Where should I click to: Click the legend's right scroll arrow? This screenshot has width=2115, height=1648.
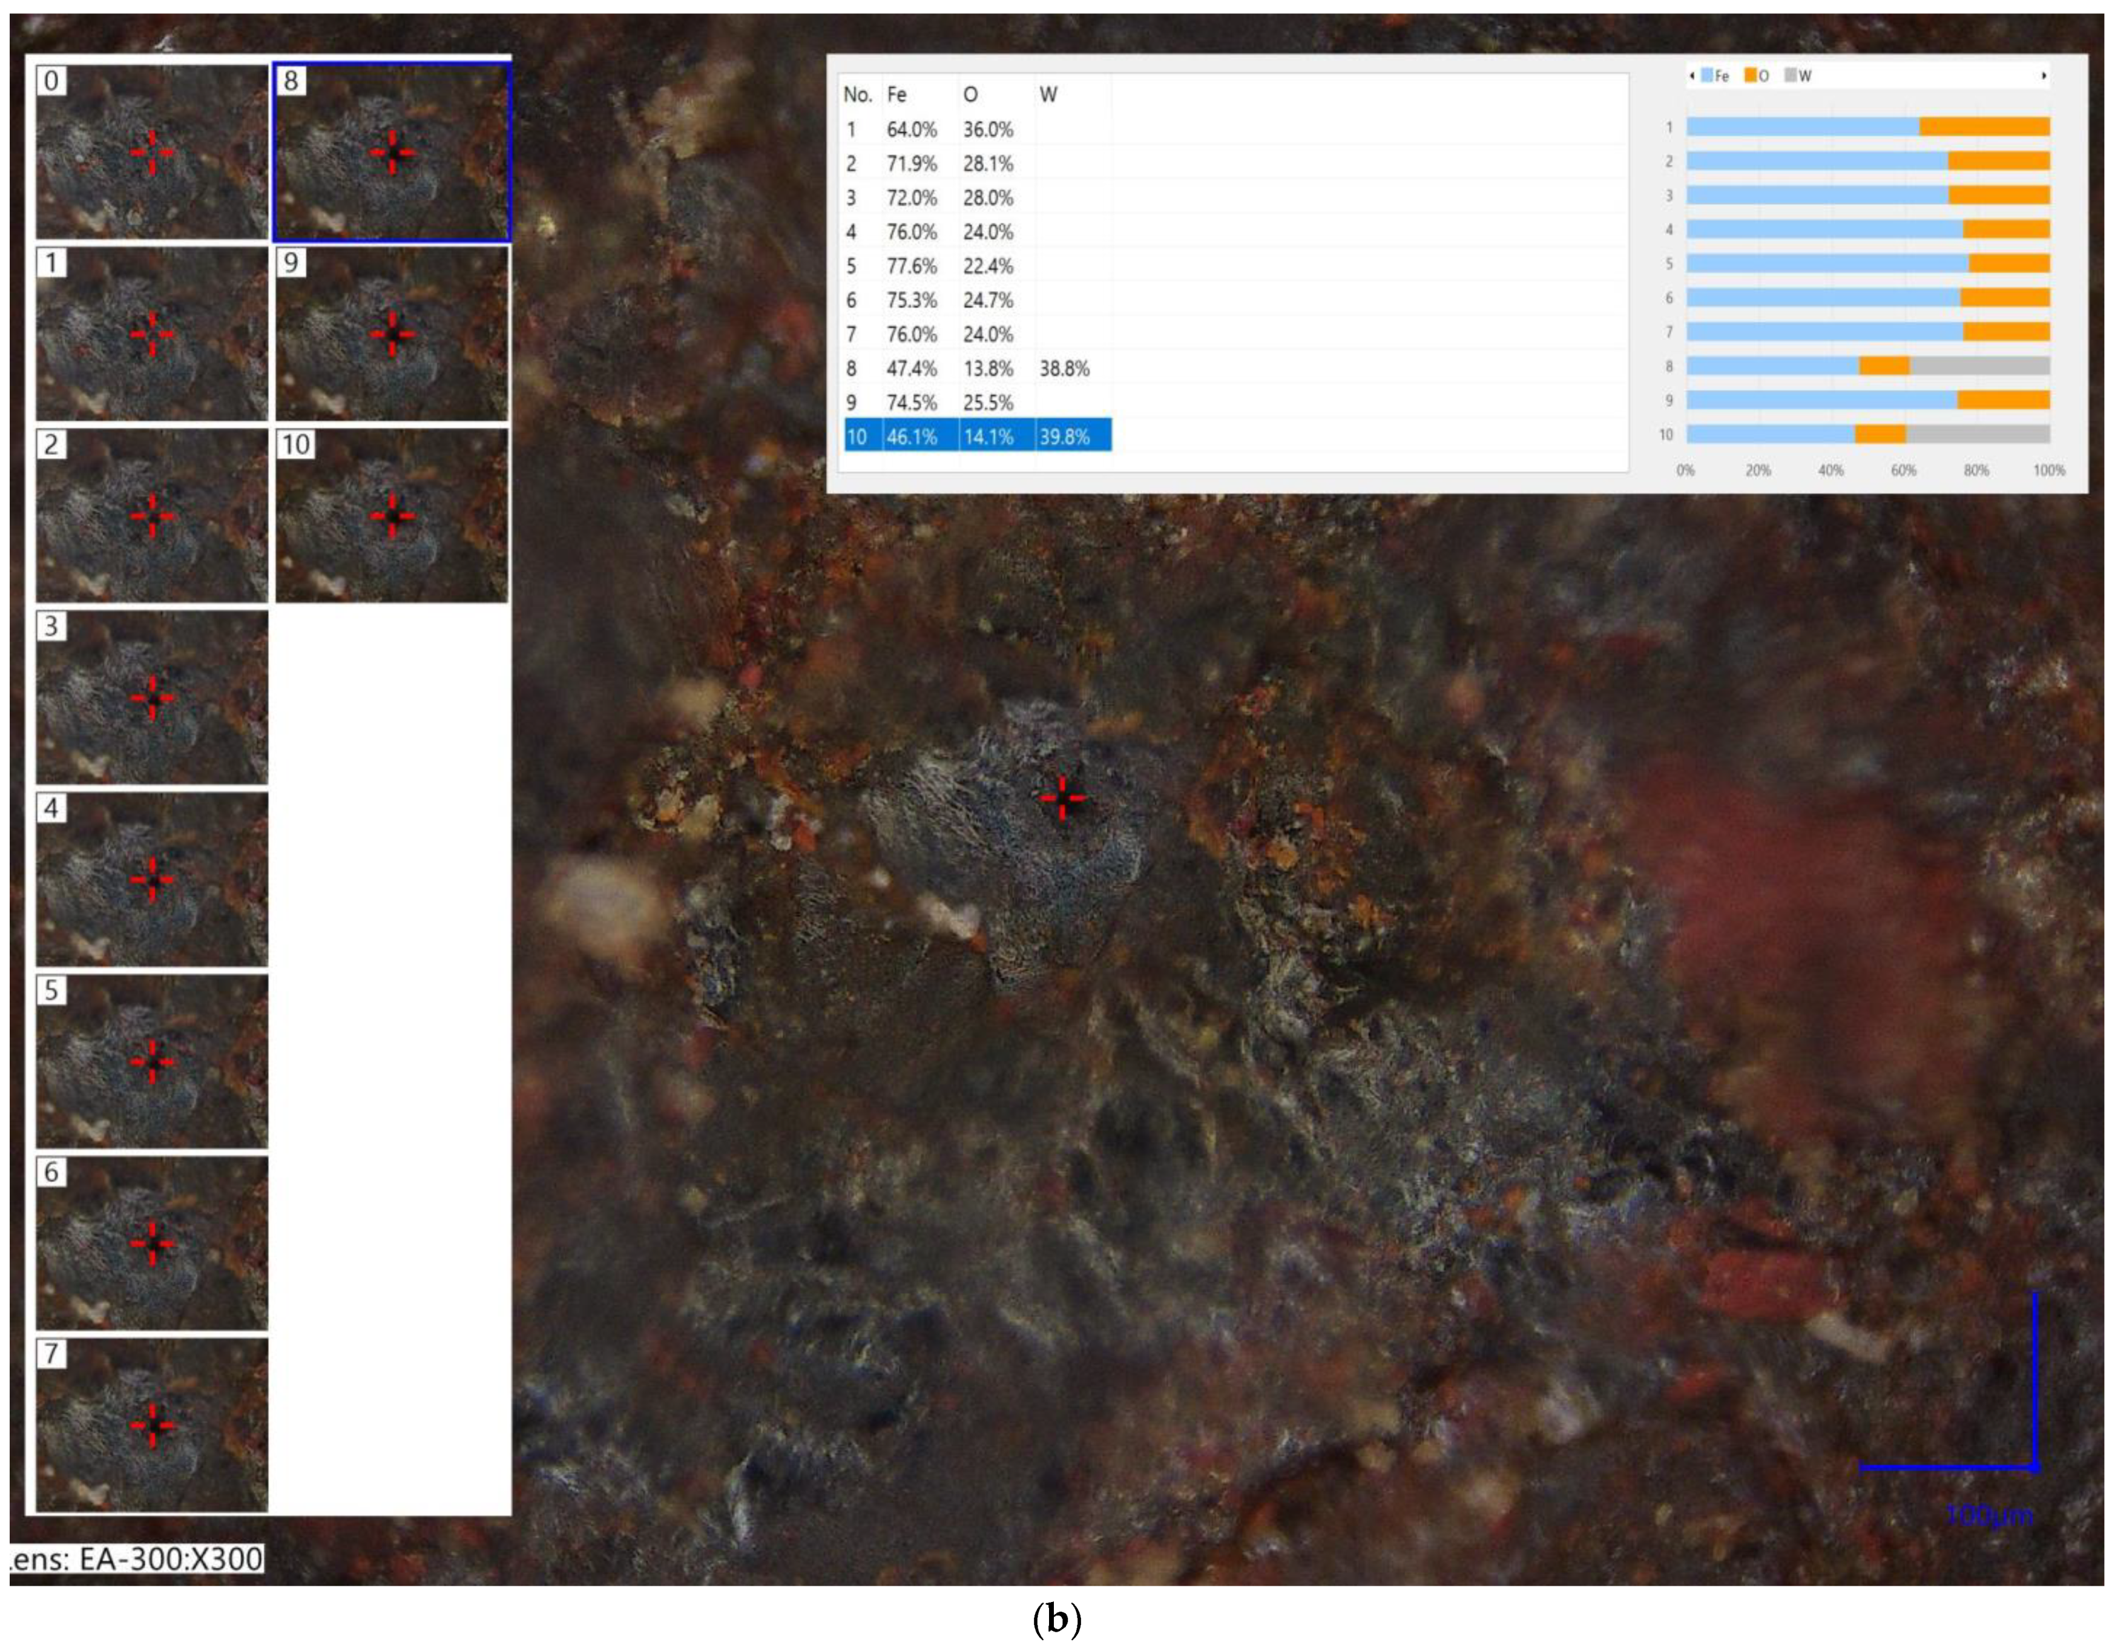click(x=2044, y=76)
